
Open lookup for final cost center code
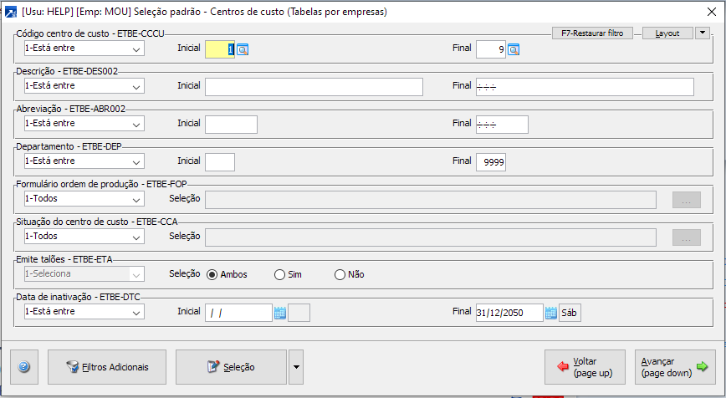click(x=514, y=49)
